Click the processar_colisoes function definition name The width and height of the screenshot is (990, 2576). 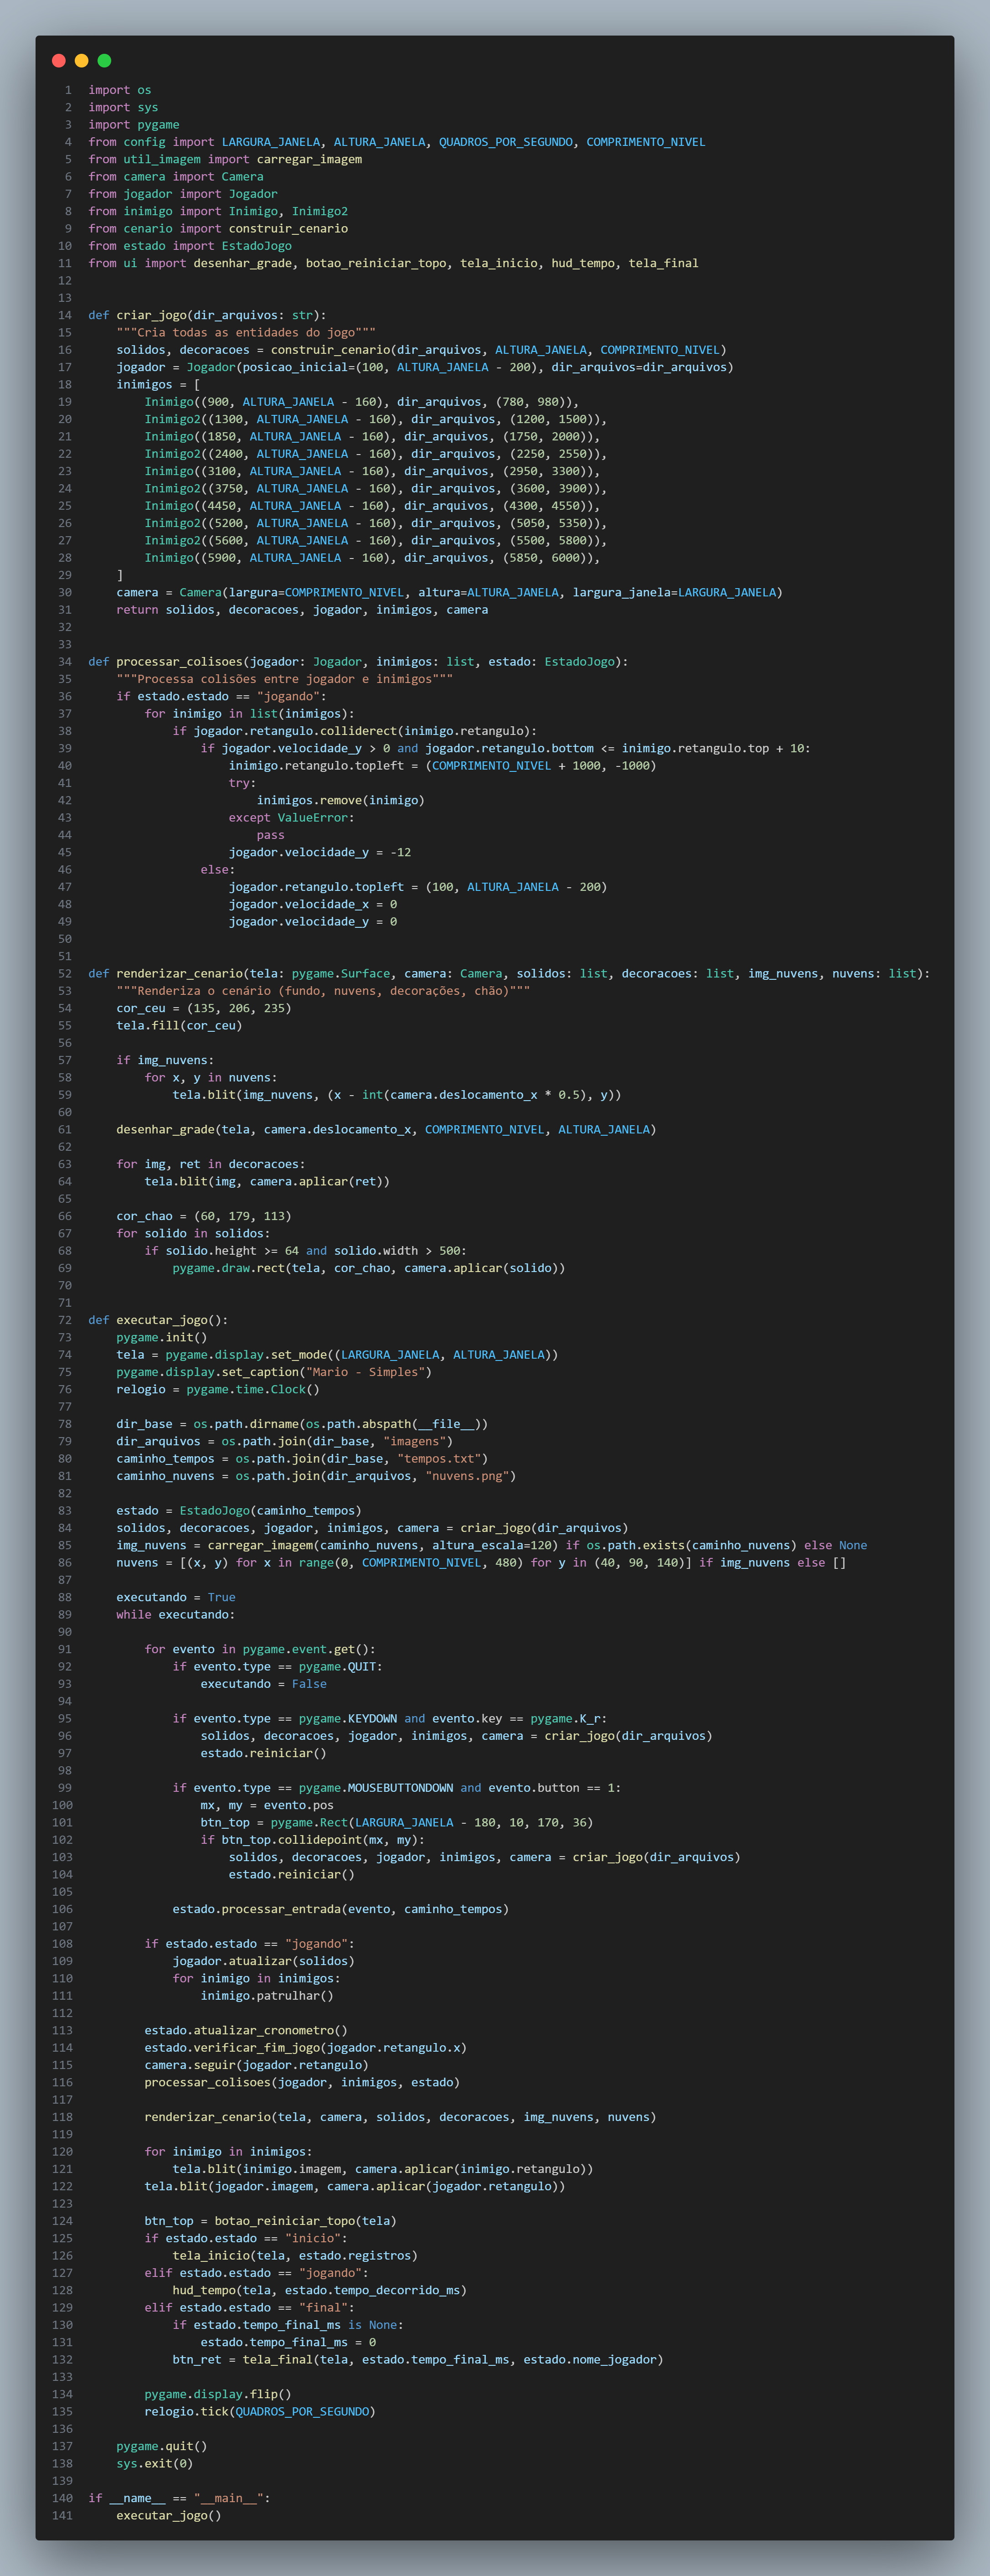(179, 662)
